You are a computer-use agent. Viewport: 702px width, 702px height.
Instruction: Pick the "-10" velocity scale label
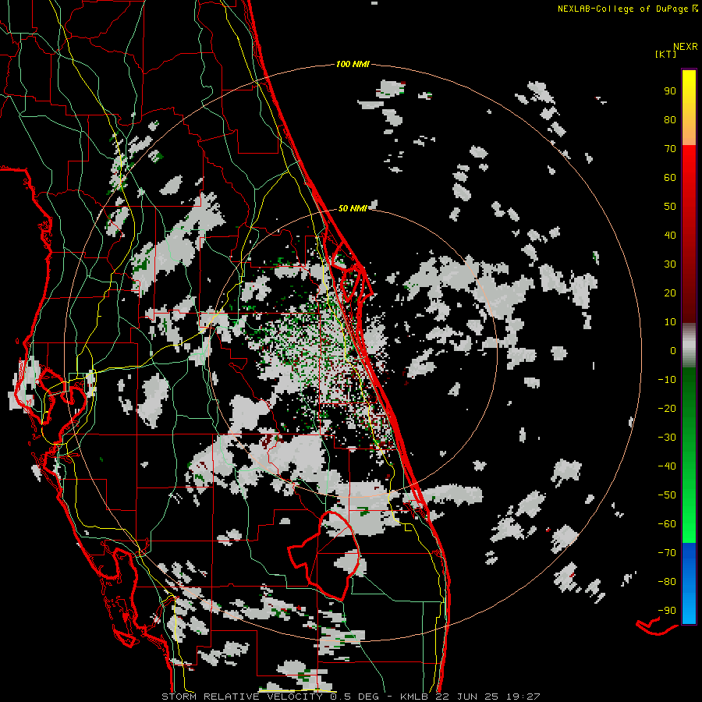pos(667,380)
